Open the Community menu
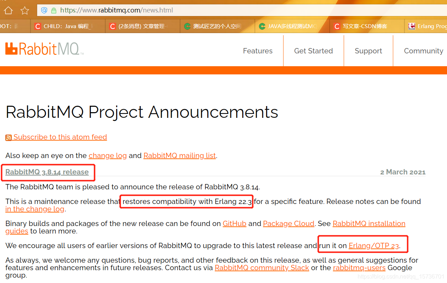The width and height of the screenshot is (447, 283). pyautogui.click(x=423, y=51)
